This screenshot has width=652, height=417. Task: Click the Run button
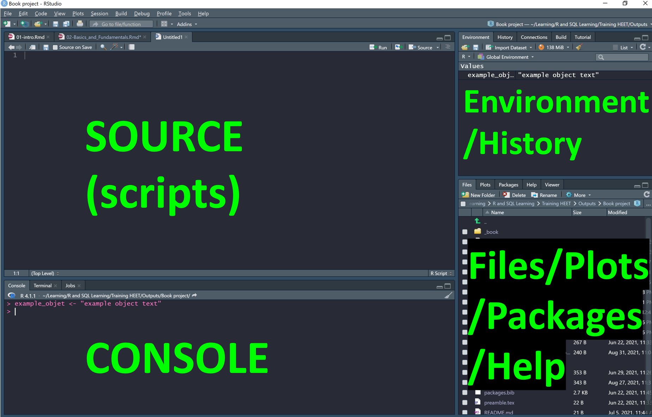[378, 47]
